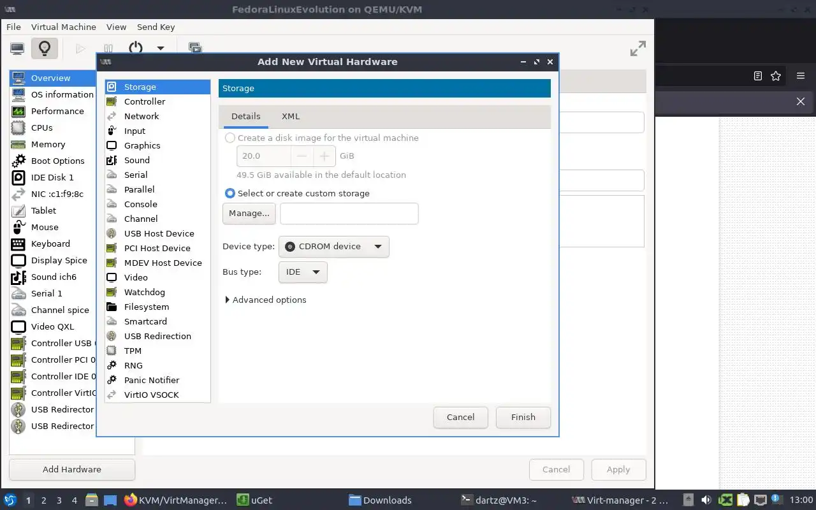816x510 pixels.
Task: Open IDE Disk 1 in hardware list
Action: coord(53,177)
